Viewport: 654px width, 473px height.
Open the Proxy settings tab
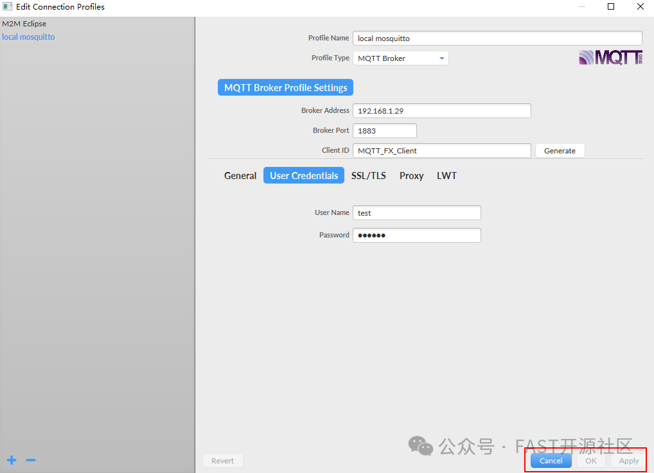[x=411, y=175]
